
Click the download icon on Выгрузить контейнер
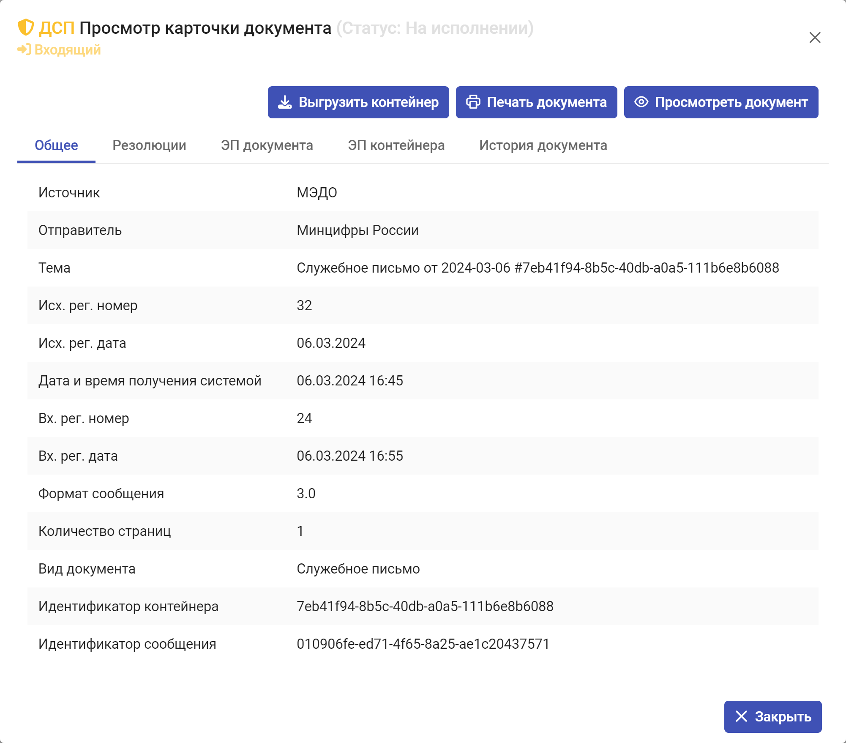click(285, 102)
